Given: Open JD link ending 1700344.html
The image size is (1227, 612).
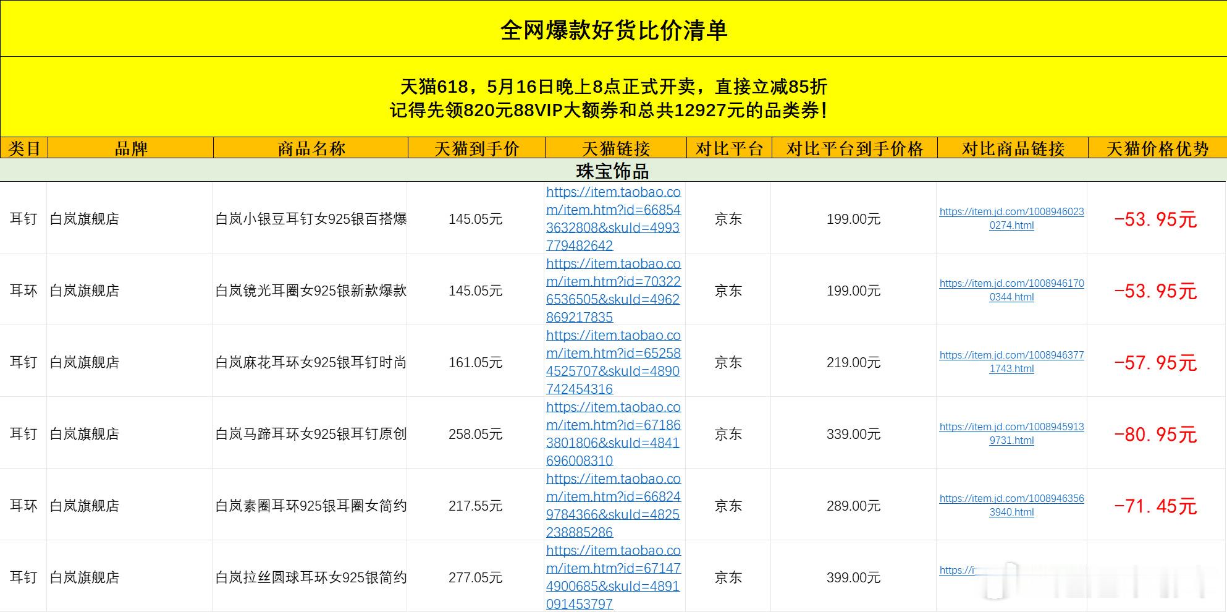Looking at the screenshot, I should tap(1011, 290).
